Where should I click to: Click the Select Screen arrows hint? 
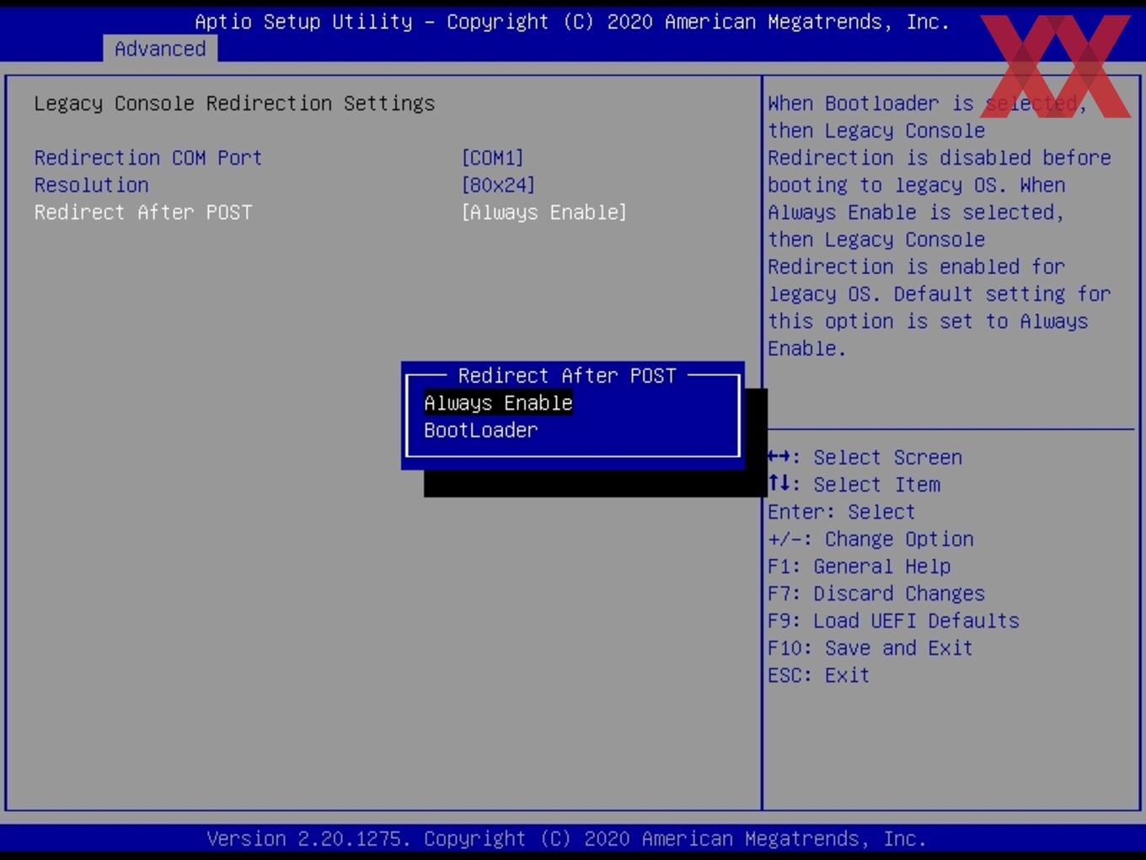point(865,457)
